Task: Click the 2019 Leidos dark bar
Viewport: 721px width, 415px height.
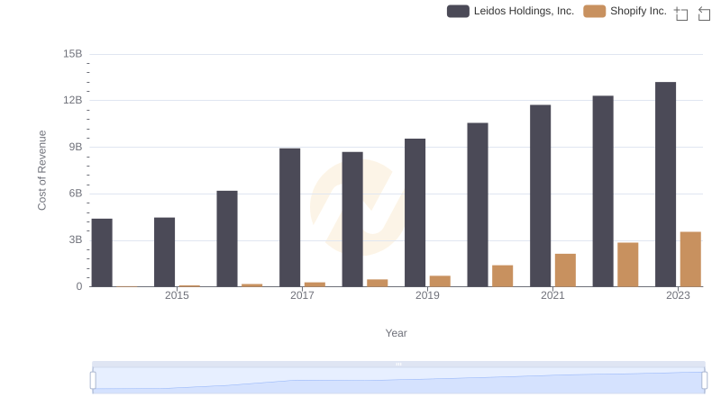Action: coord(415,212)
